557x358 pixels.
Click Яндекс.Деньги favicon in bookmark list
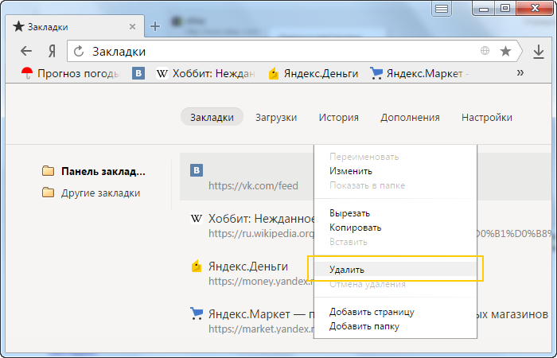click(197, 266)
